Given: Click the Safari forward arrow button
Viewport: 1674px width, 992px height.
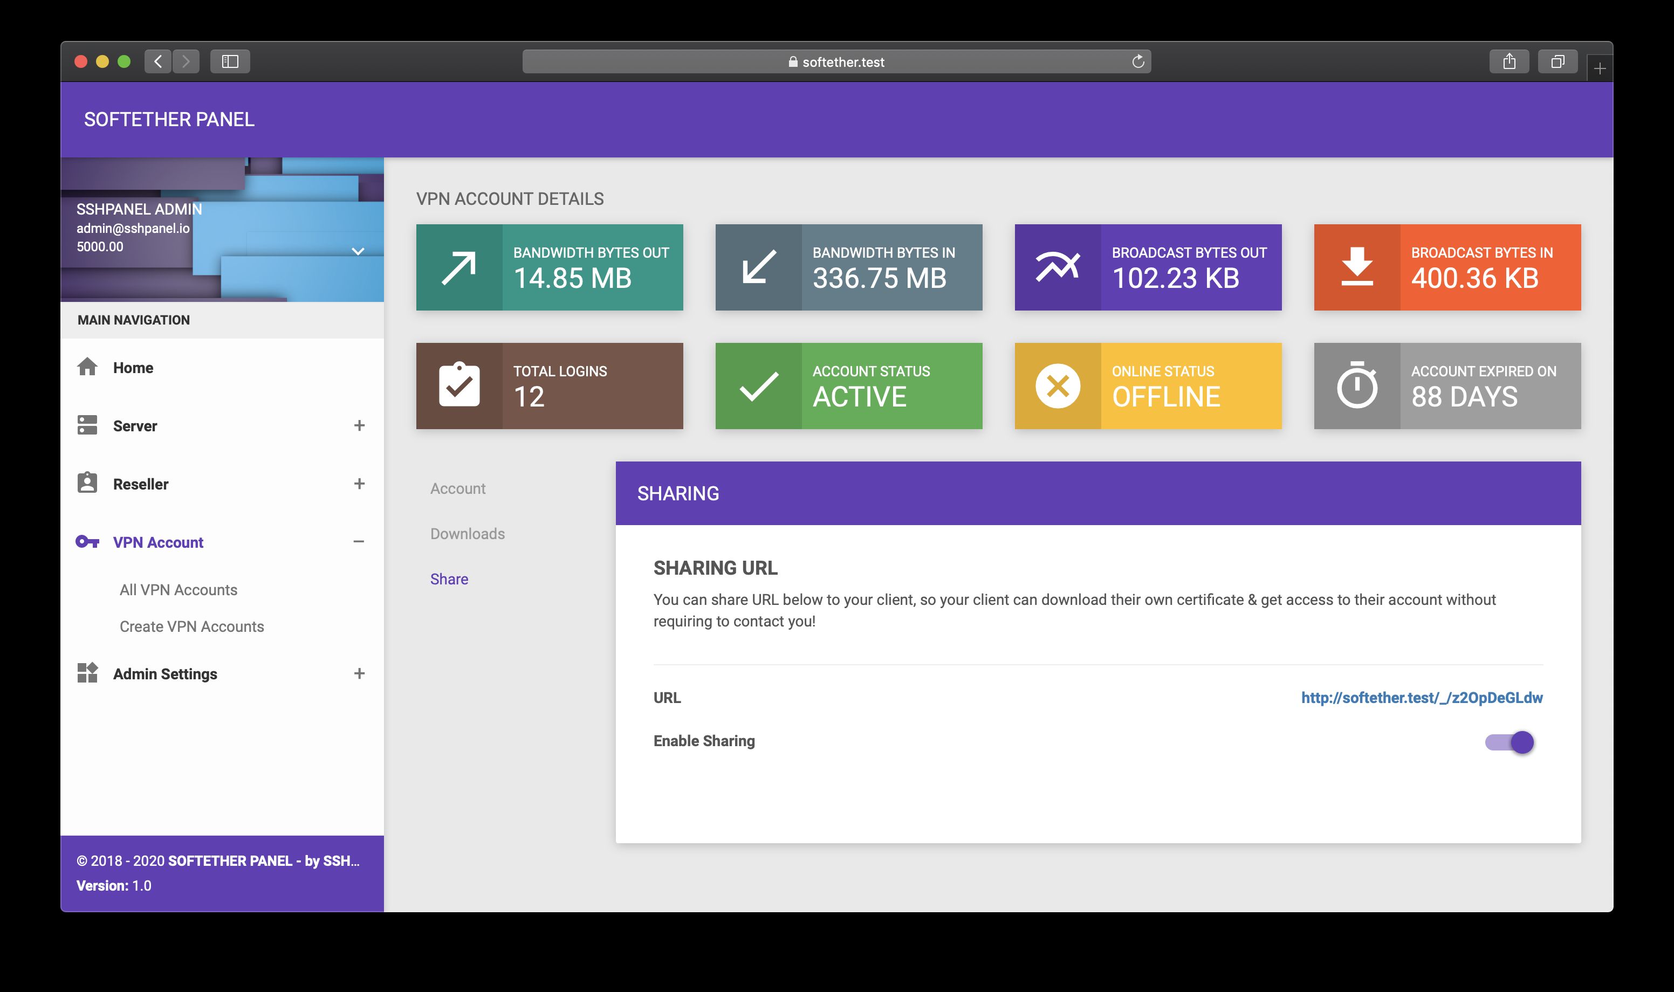Looking at the screenshot, I should pos(186,61).
